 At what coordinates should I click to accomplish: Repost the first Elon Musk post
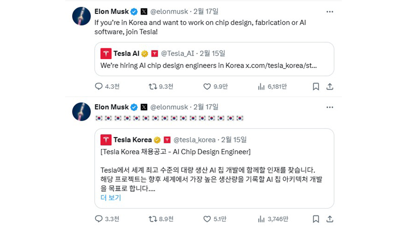pyautogui.click(x=153, y=86)
